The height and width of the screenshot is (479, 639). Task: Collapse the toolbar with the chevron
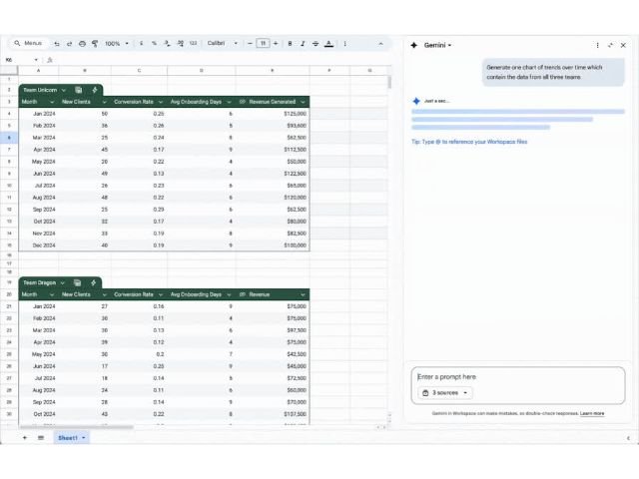pos(380,43)
